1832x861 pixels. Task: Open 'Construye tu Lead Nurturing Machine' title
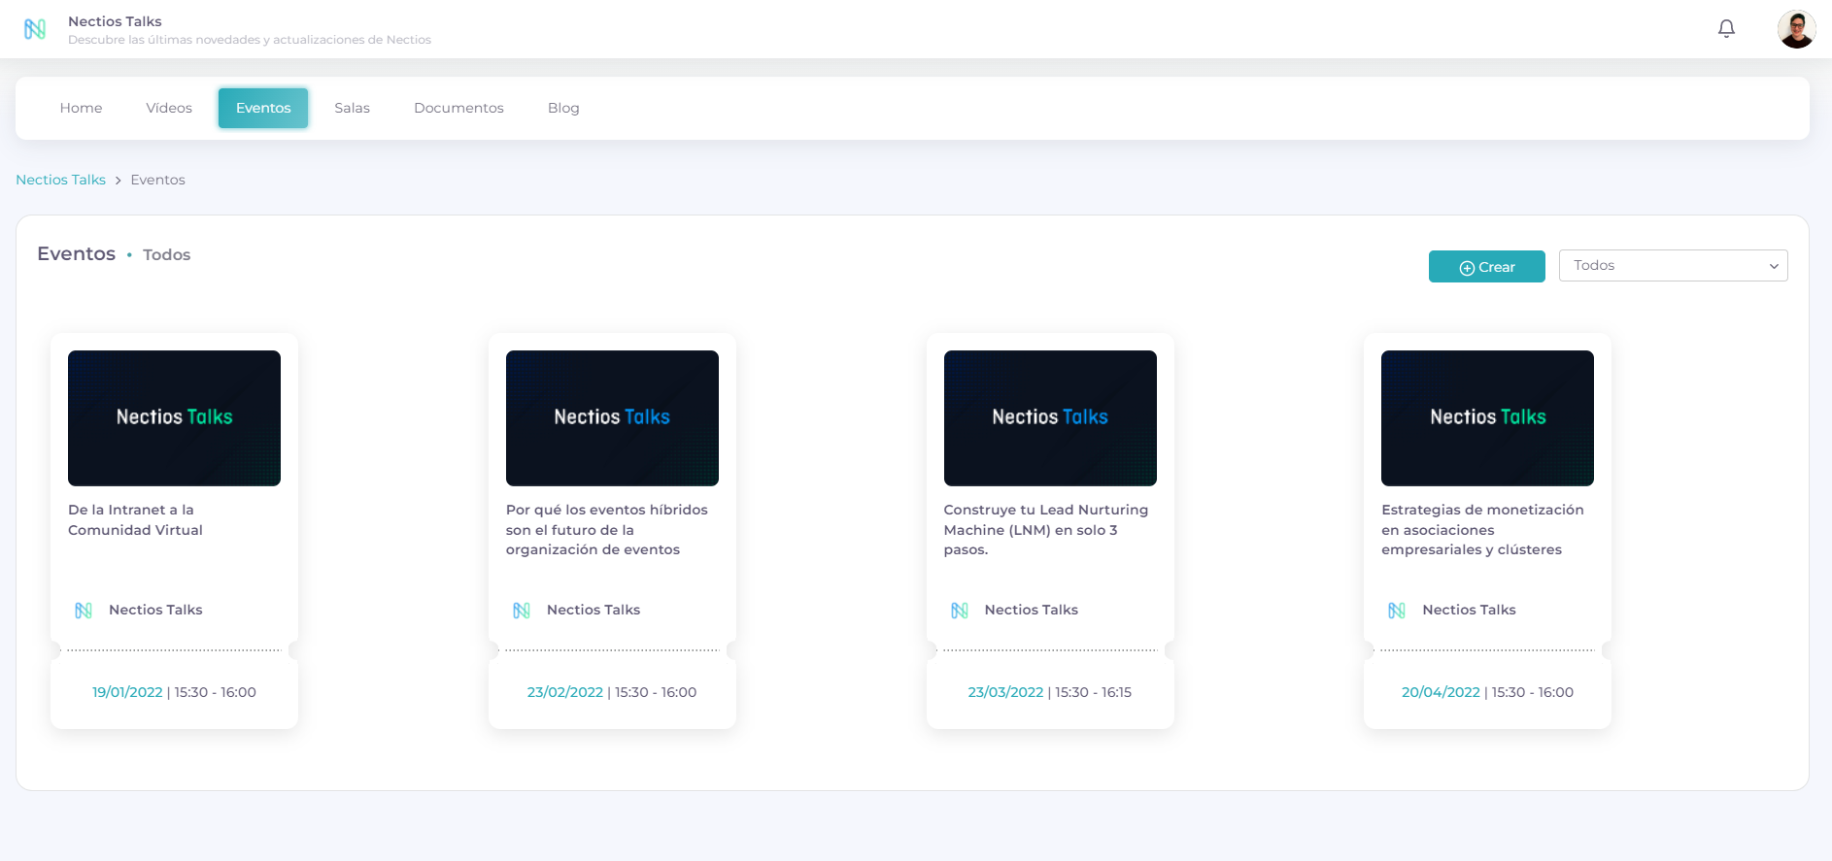[x=1045, y=530]
